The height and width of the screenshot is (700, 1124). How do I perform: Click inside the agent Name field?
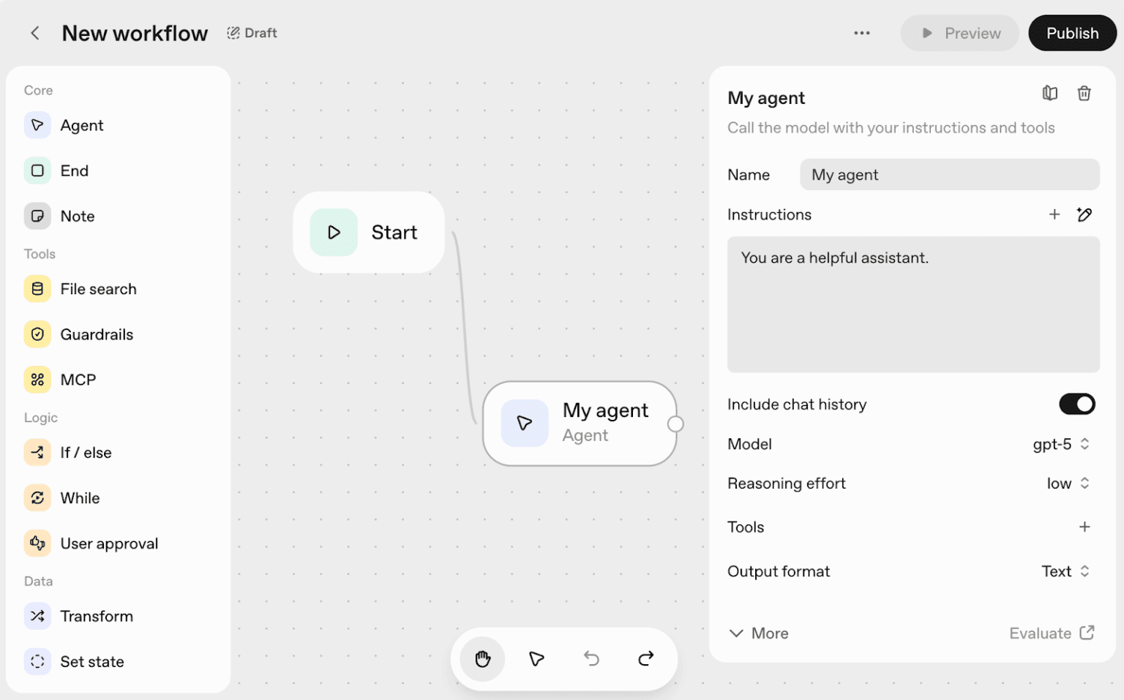click(949, 174)
